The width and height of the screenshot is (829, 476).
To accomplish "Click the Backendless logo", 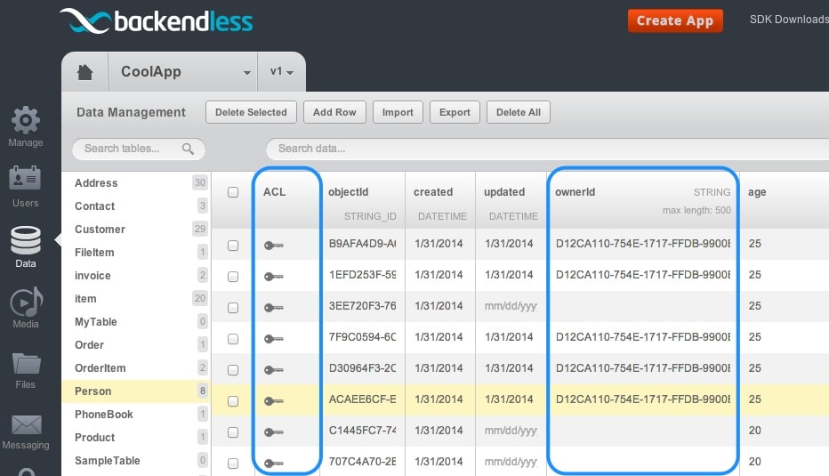I will pos(157,21).
